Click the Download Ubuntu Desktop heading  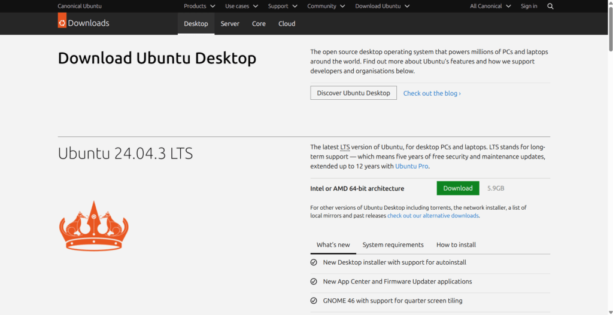[x=157, y=59]
